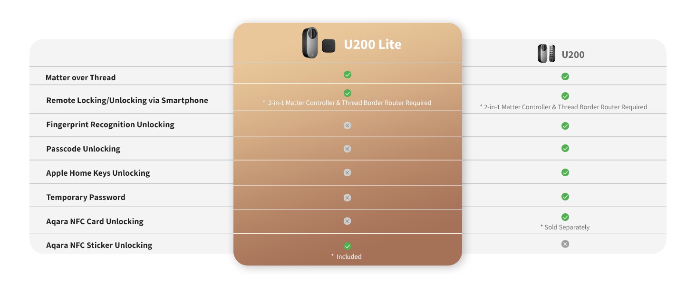
Task: Click U200 Fingerprint Recognition green checkmark
Action: (x=565, y=126)
